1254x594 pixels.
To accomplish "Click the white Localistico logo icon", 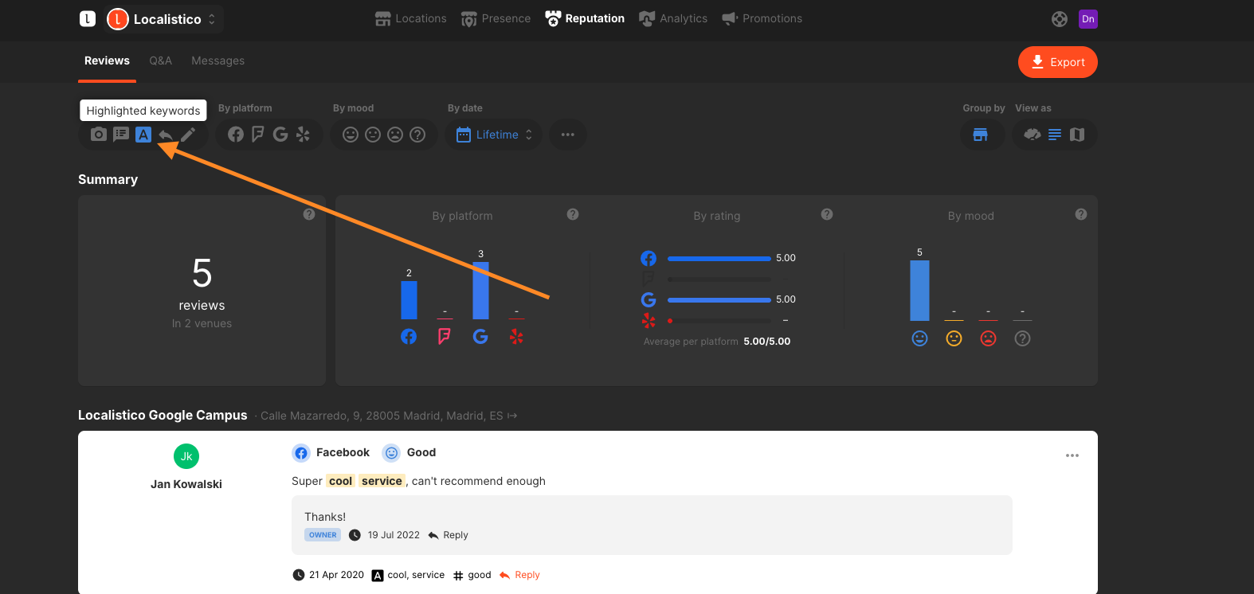I will pos(88,18).
